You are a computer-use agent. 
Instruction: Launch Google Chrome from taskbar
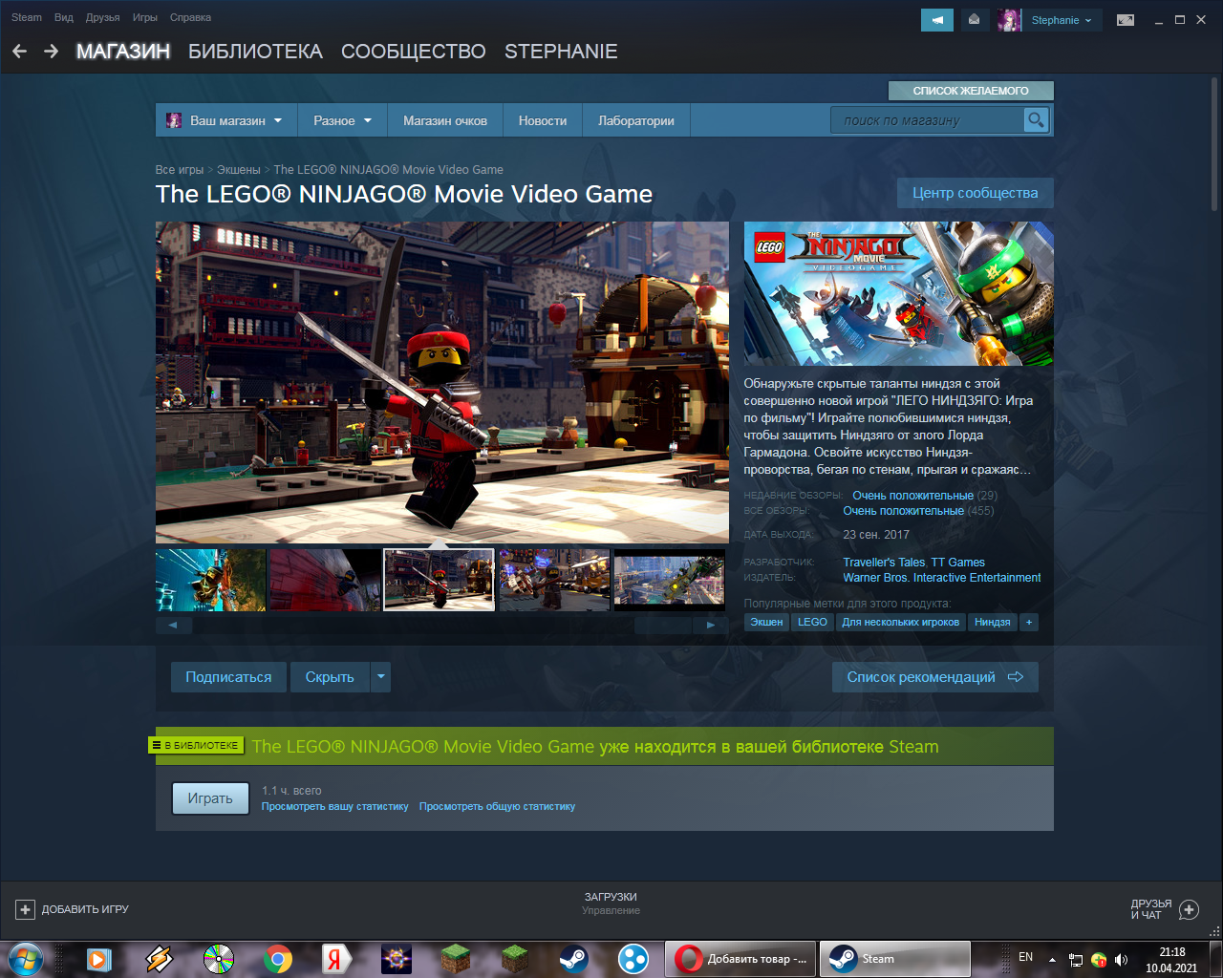pos(278,959)
